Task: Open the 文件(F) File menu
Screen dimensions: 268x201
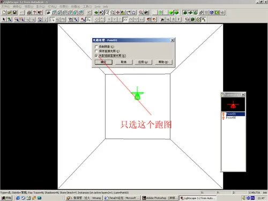Action: point(5,6)
